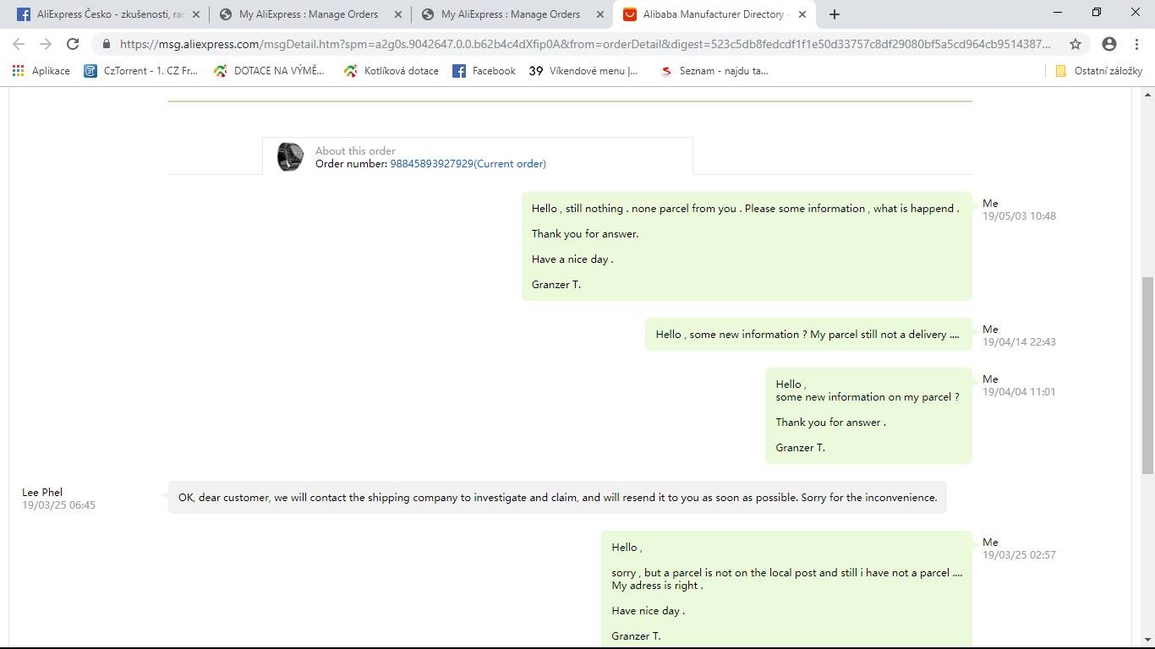Open the Kotlíková dotace bookmark

(391, 71)
